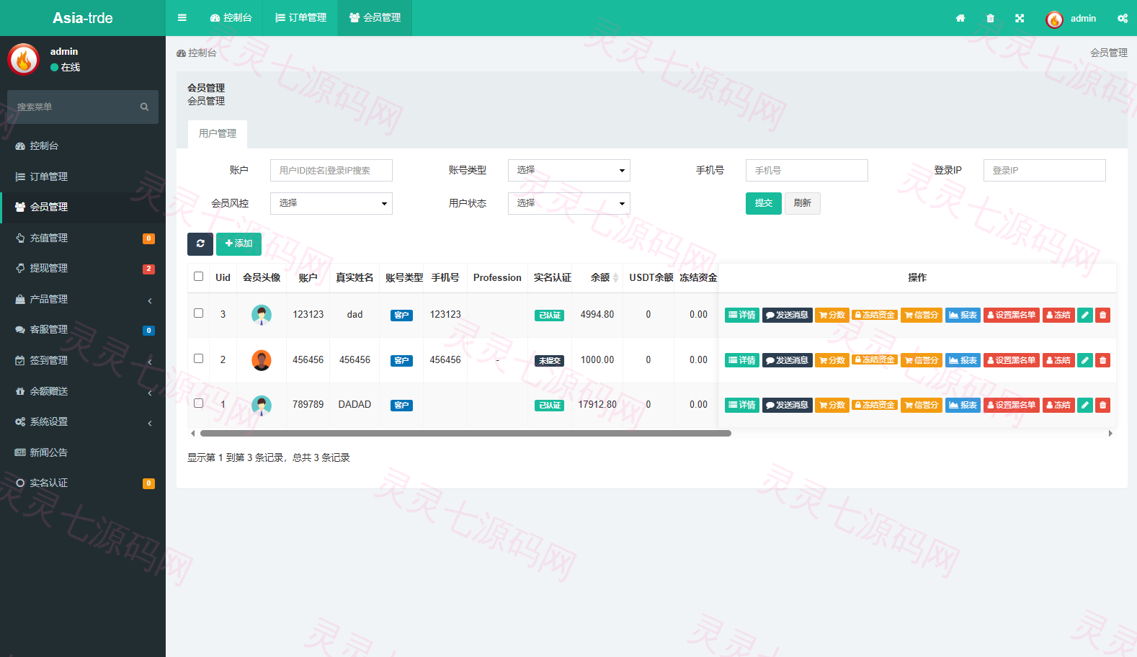Click the home icon in the top bar
Screen dimensions: 1137x657
click(960, 18)
